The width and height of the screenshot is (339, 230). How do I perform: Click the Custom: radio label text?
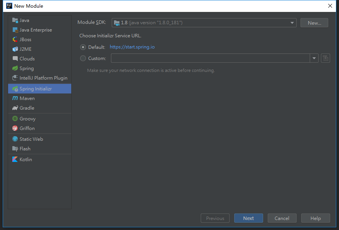[x=97, y=58]
